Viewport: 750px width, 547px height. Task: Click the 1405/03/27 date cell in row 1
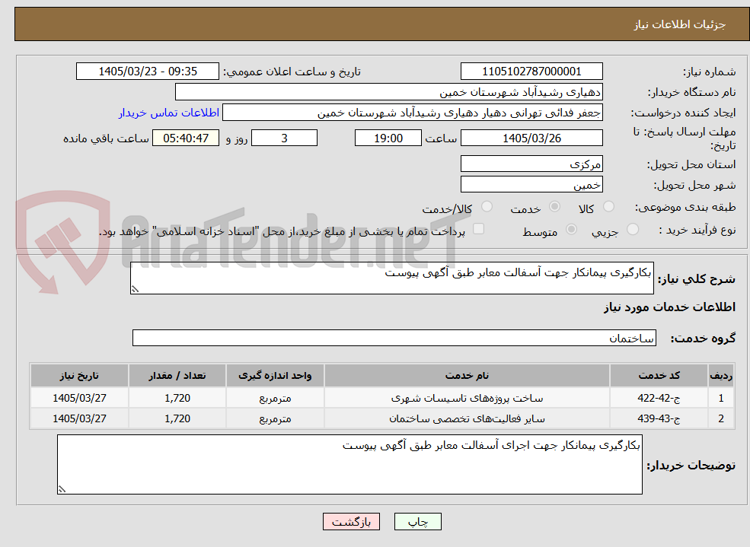click(x=79, y=398)
